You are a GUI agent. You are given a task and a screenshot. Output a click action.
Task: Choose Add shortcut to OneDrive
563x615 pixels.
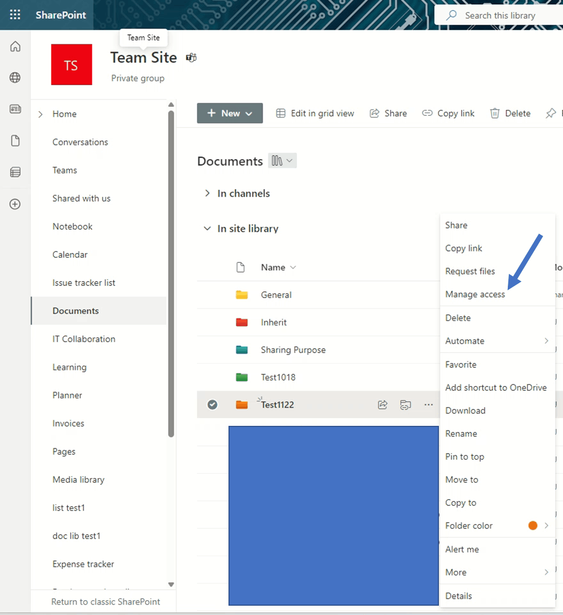click(x=497, y=388)
